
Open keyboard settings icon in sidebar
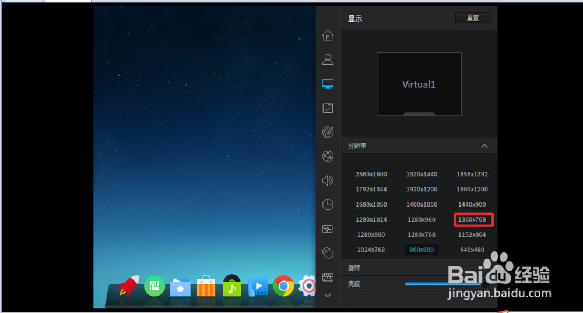pyautogui.click(x=328, y=277)
